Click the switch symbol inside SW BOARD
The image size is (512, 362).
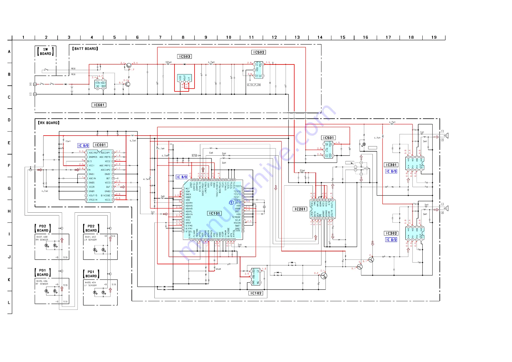[x=46, y=69]
